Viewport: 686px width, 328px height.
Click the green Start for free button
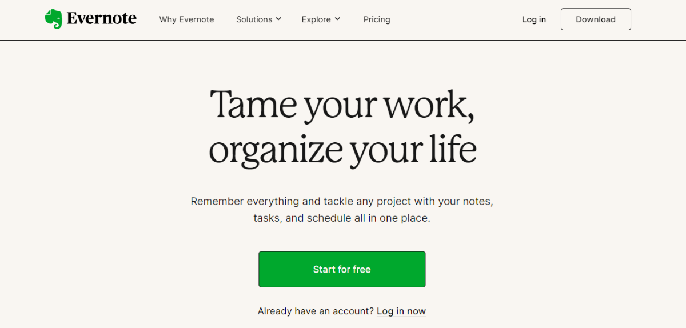[x=342, y=269]
